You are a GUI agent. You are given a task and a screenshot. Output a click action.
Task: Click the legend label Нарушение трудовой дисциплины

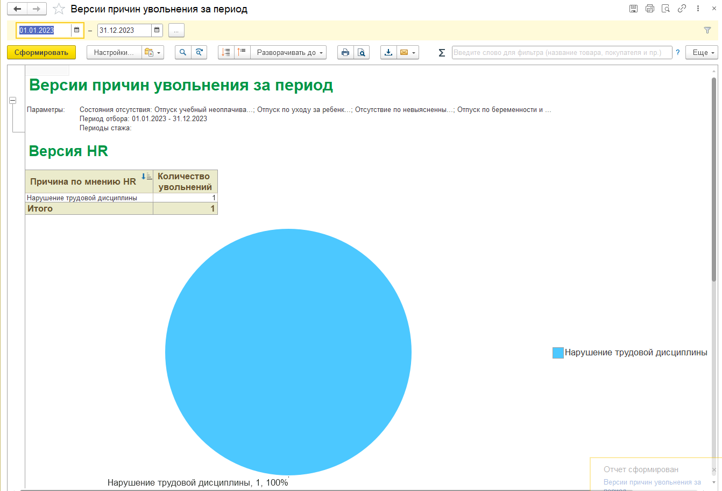[636, 353]
